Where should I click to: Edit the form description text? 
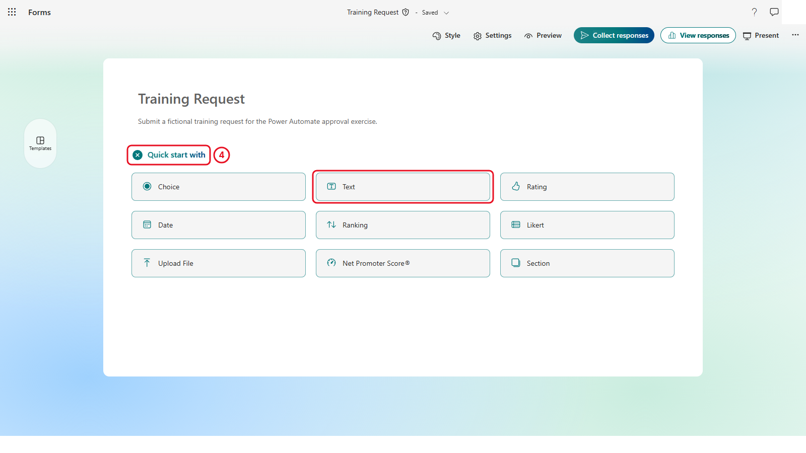click(x=257, y=121)
